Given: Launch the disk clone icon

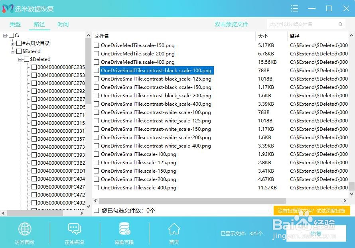Looking at the screenshot, I should tap(124, 228).
